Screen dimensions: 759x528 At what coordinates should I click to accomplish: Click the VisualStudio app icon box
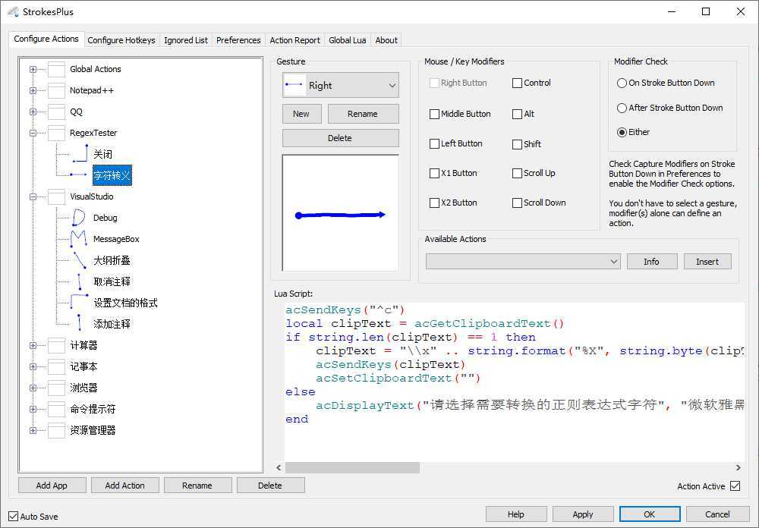pos(57,196)
